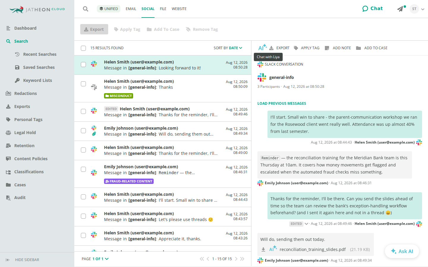This screenshot has width=428, height=267.
Task: Check the edited Helen Smith 08:49:46 message checkbox
Action: 84,112
